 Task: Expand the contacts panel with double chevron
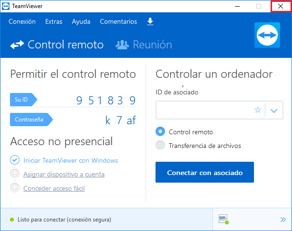coord(283,219)
